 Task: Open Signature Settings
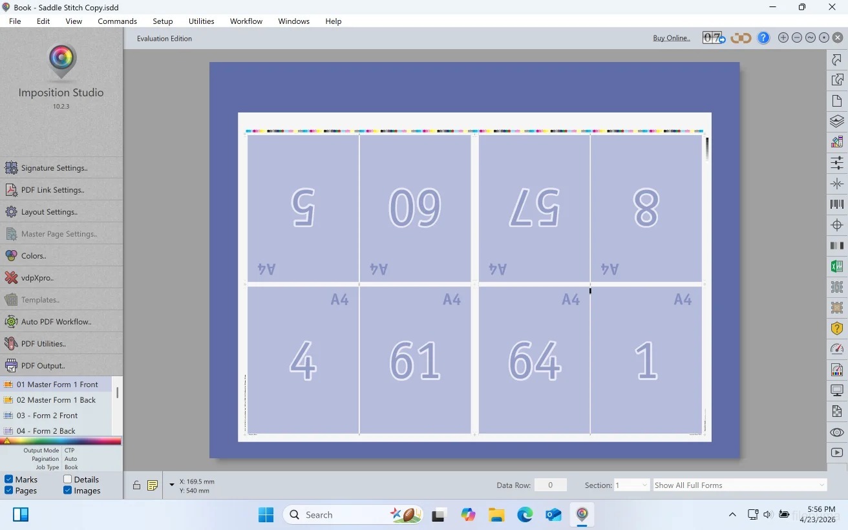(x=54, y=168)
